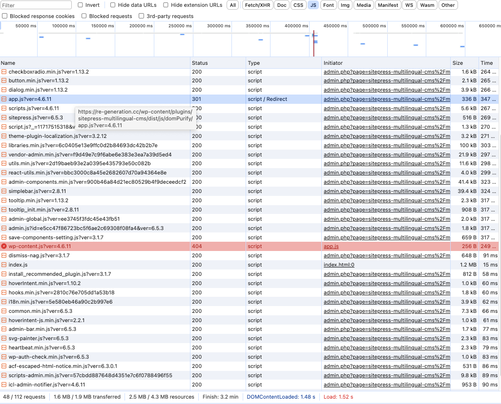Select the Manifest filter
The width and height of the screenshot is (501, 404).
click(x=388, y=5)
